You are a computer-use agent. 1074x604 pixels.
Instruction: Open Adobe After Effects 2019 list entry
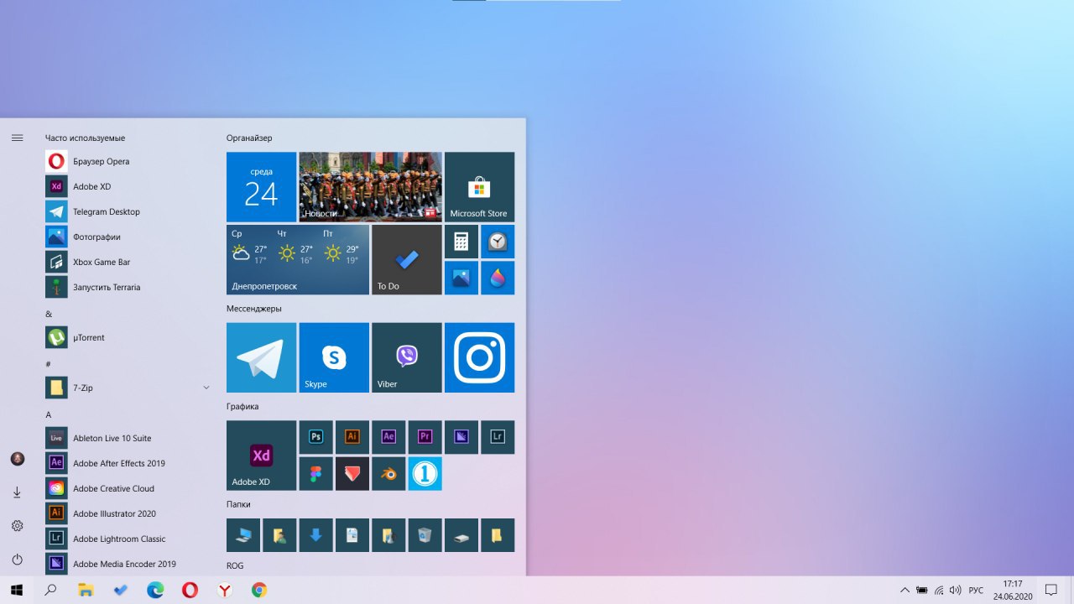coord(128,463)
